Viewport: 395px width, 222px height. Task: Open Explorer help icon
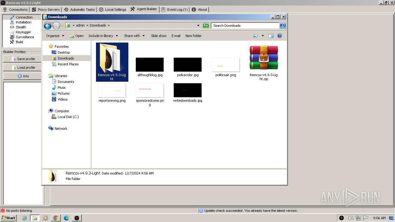[280, 36]
